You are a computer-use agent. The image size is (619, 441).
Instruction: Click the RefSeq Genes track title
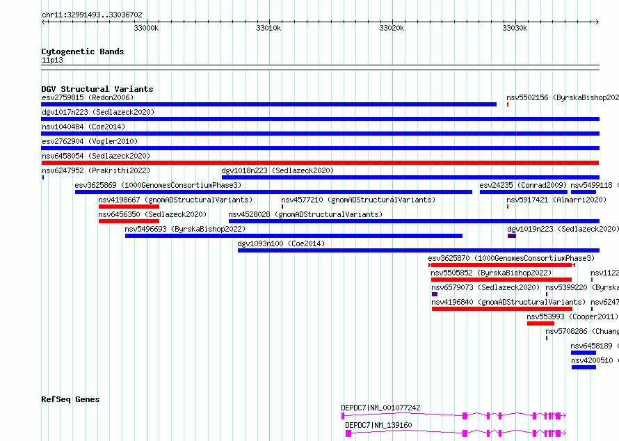pos(70,399)
